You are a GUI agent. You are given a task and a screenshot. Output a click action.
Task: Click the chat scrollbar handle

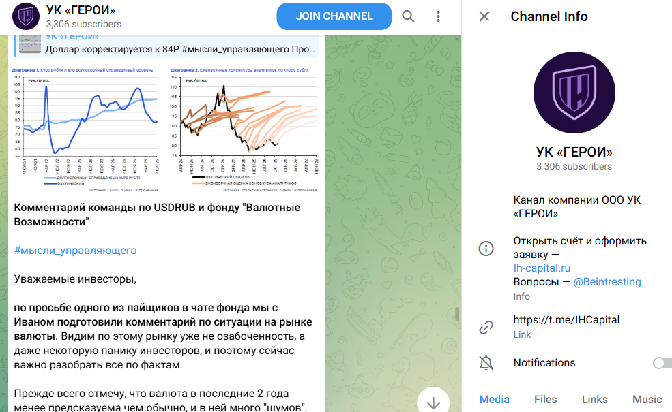point(457,314)
